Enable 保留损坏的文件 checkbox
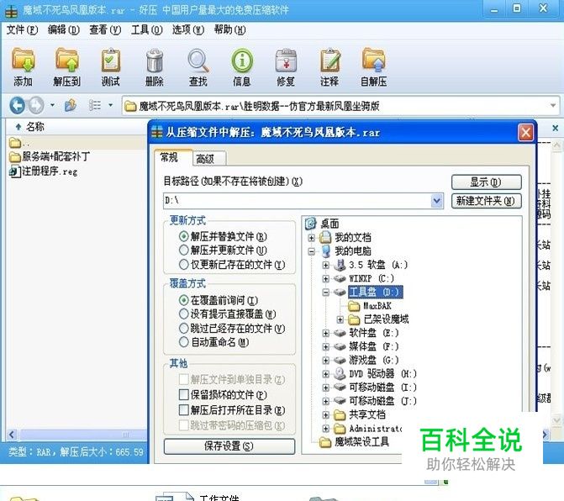564x501 pixels. pyautogui.click(x=184, y=394)
